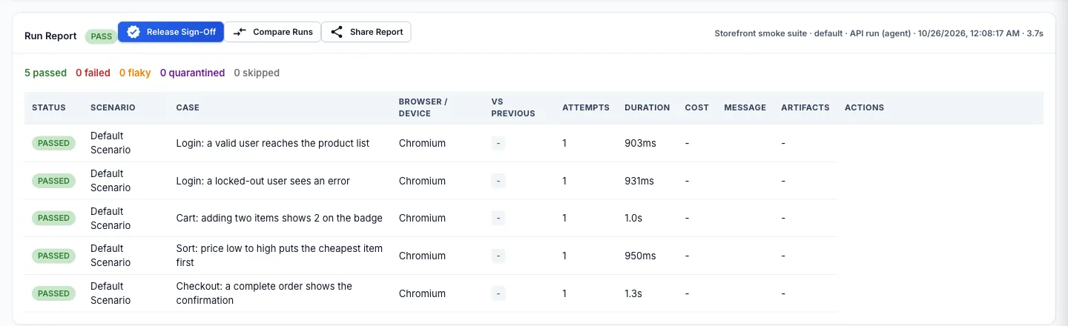Click PASSED badge in the locked-out user row
The height and width of the screenshot is (326, 1068).
point(53,181)
